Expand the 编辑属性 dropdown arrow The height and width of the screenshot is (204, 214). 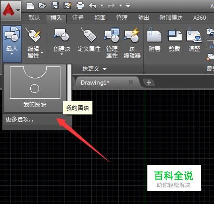coord(42,52)
